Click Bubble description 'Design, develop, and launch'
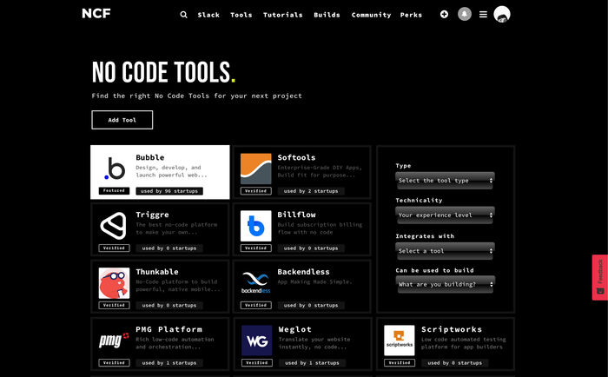This screenshot has width=608, height=377. point(171,171)
